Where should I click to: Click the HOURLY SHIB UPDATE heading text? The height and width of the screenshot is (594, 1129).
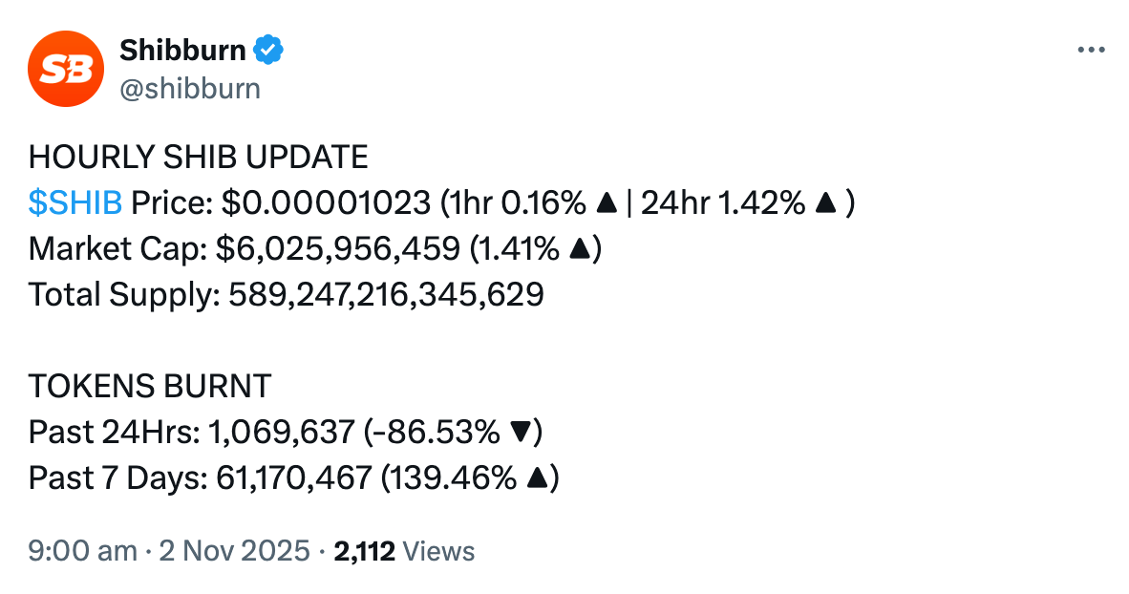(x=198, y=157)
